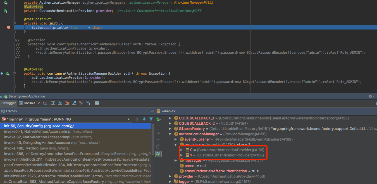
Task: Click the Step Into debugger icon
Action: (60, 103)
